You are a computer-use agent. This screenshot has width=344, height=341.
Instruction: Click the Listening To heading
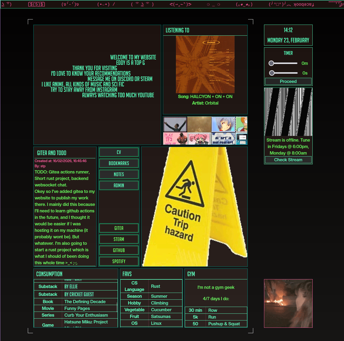coord(177,30)
